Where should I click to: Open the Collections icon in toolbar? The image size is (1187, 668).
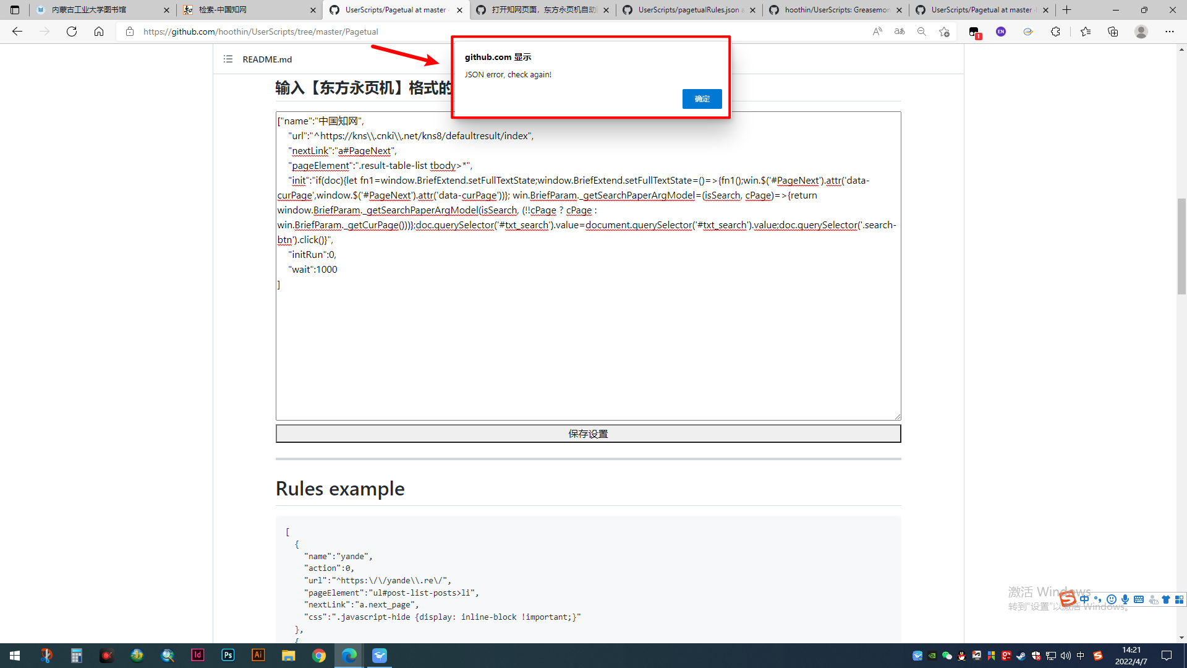pos(1113,32)
